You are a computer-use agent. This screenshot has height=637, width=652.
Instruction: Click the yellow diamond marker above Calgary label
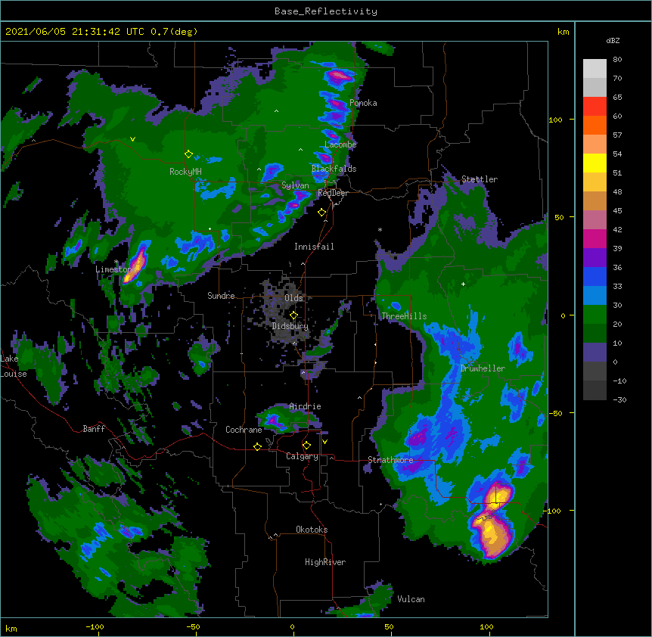click(306, 446)
